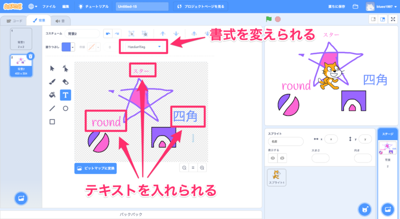Hide the sprite using crossed-eye icon
400x219 pixels.
point(282,158)
